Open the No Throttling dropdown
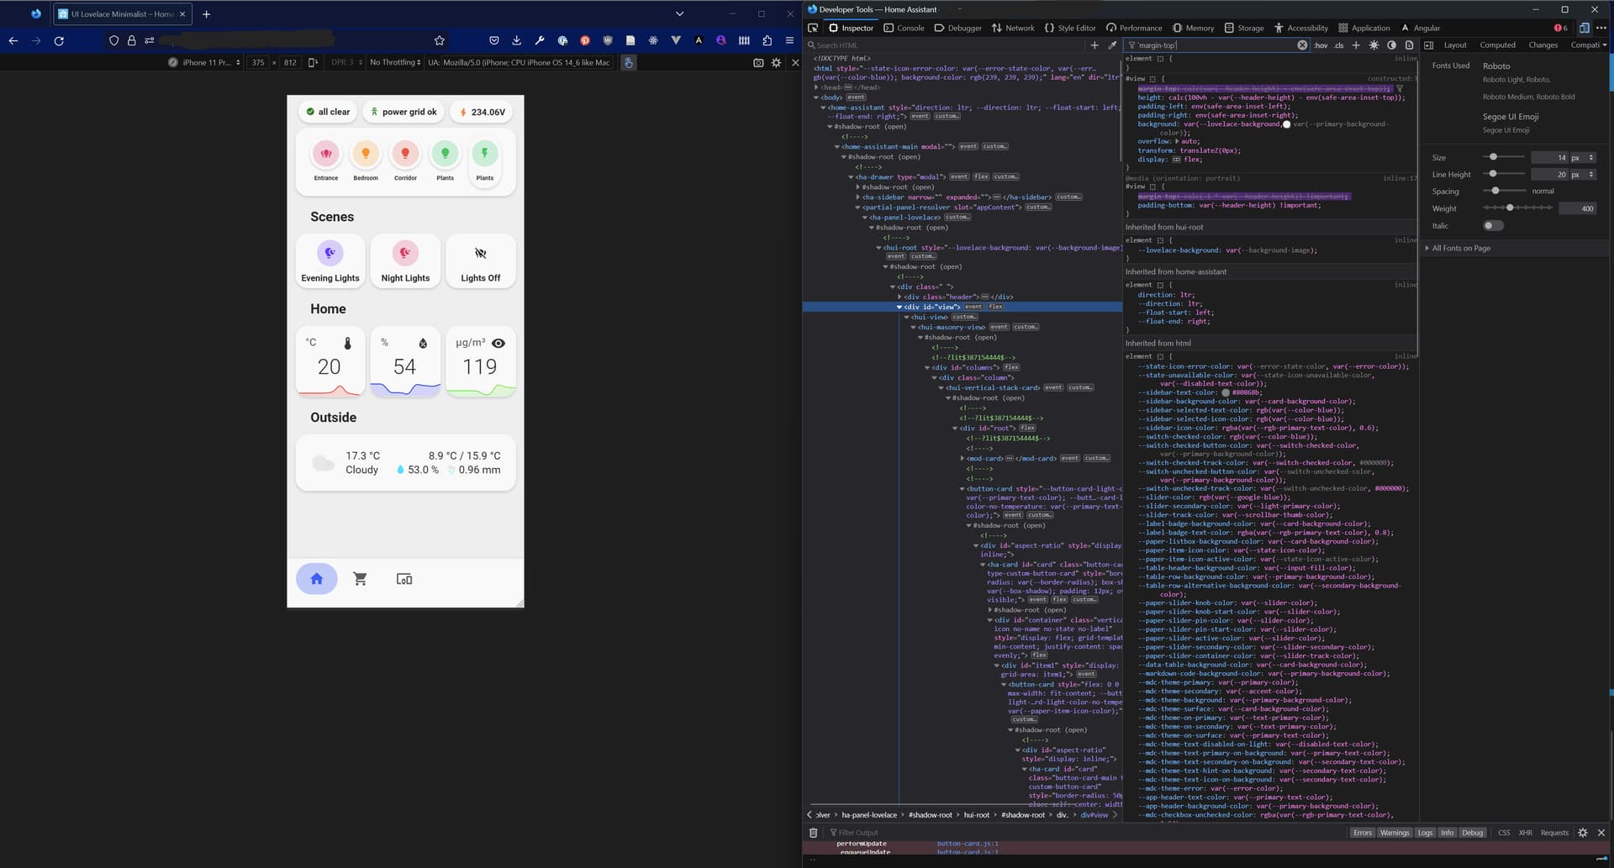1614x868 pixels. click(x=395, y=62)
